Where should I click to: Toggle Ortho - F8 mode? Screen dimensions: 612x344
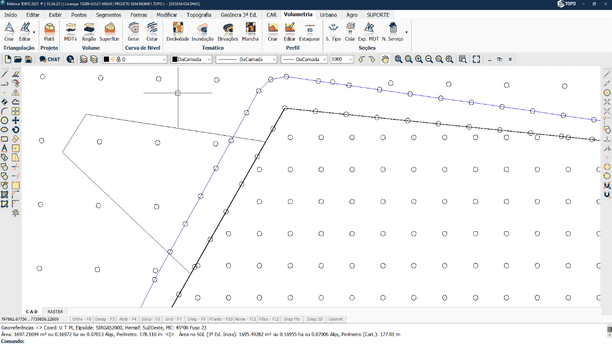[x=82, y=319]
